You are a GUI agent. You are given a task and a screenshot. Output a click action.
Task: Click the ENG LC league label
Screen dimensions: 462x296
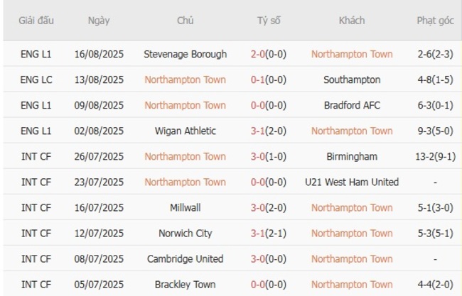36,80
